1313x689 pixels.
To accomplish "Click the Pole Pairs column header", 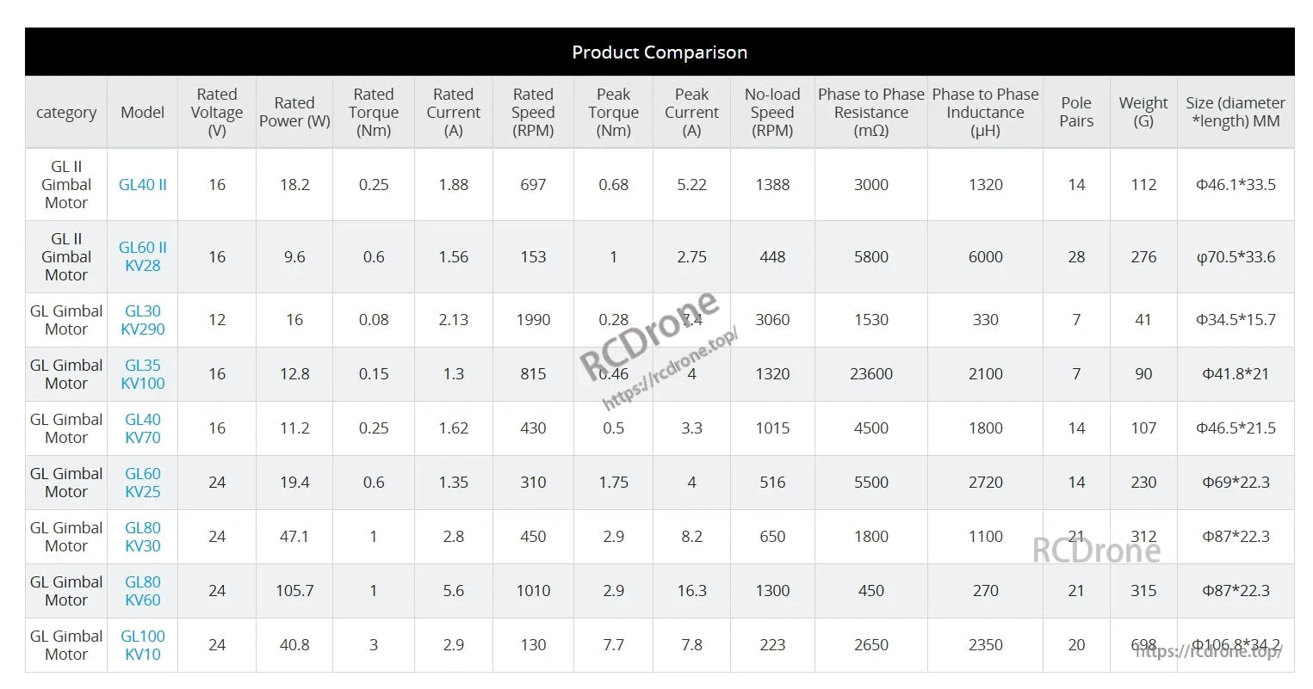I will coord(1076,113).
